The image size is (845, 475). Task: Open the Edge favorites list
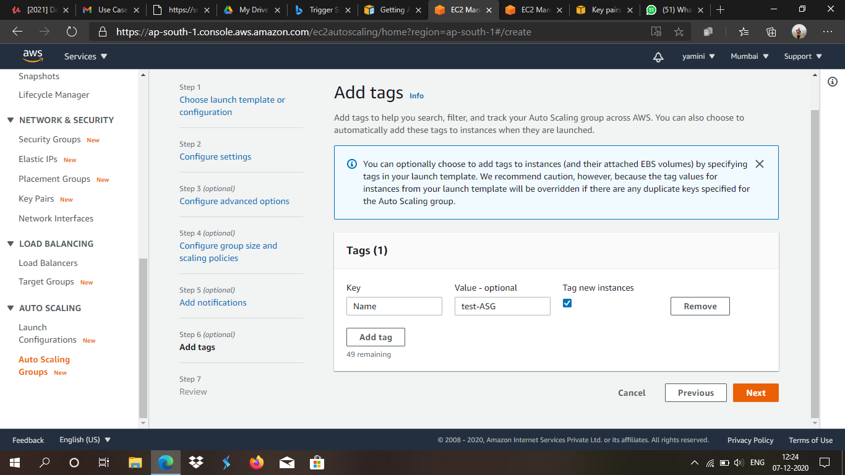pyautogui.click(x=744, y=32)
